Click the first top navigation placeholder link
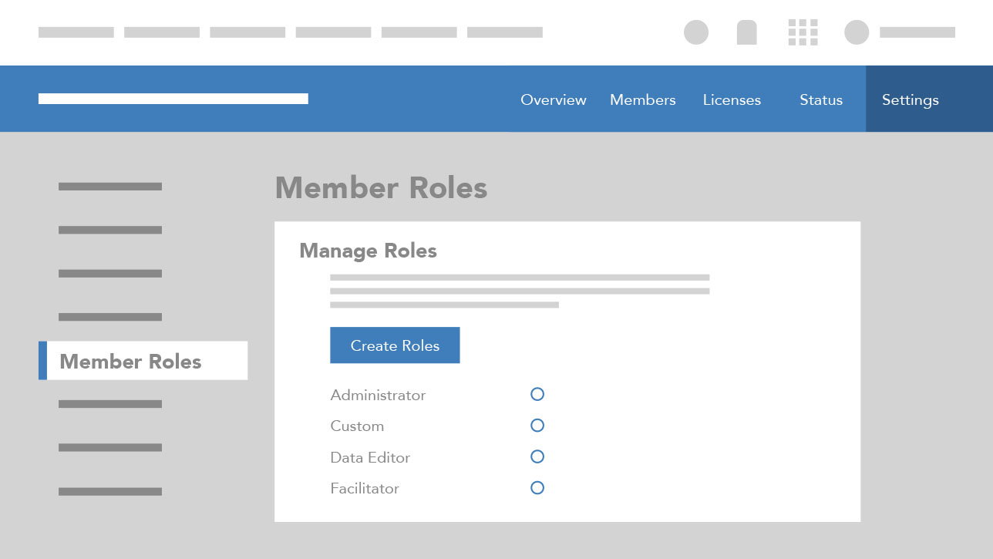 76,32
